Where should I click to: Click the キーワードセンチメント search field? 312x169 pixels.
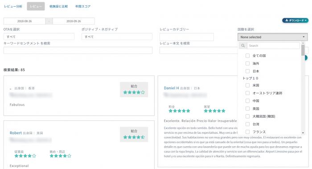click(78, 50)
